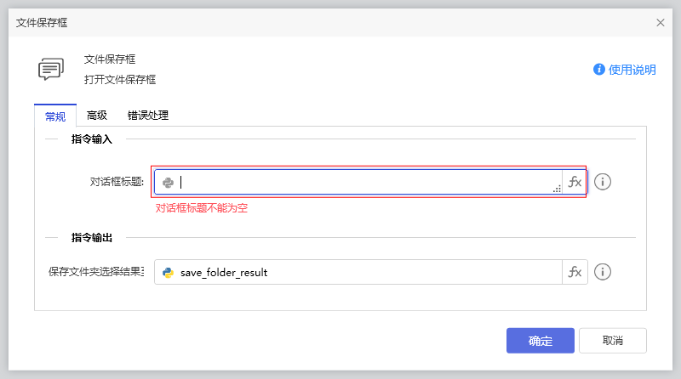Viewport: 681px width, 379px height.
Task: Click the Python icon before save_folder_result
Action: click(x=169, y=272)
